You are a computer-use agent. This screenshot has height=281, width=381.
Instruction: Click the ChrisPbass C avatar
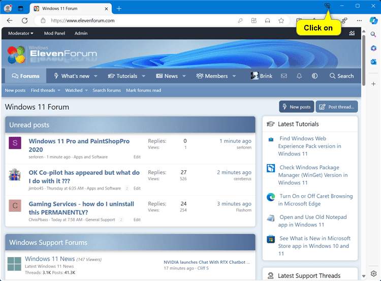pyautogui.click(x=15, y=206)
